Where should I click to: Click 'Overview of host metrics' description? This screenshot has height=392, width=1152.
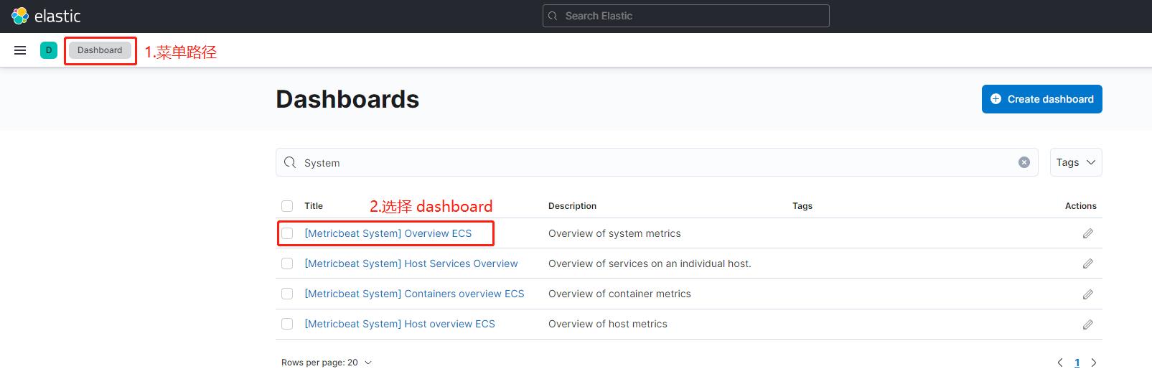coord(608,324)
